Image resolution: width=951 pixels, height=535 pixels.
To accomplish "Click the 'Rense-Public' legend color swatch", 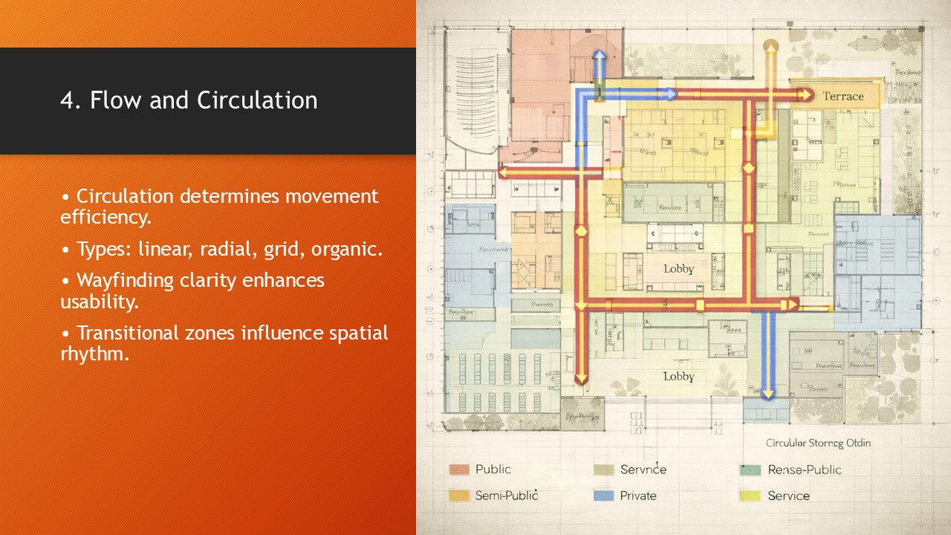I will pyautogui.click(x=750, y=470).
